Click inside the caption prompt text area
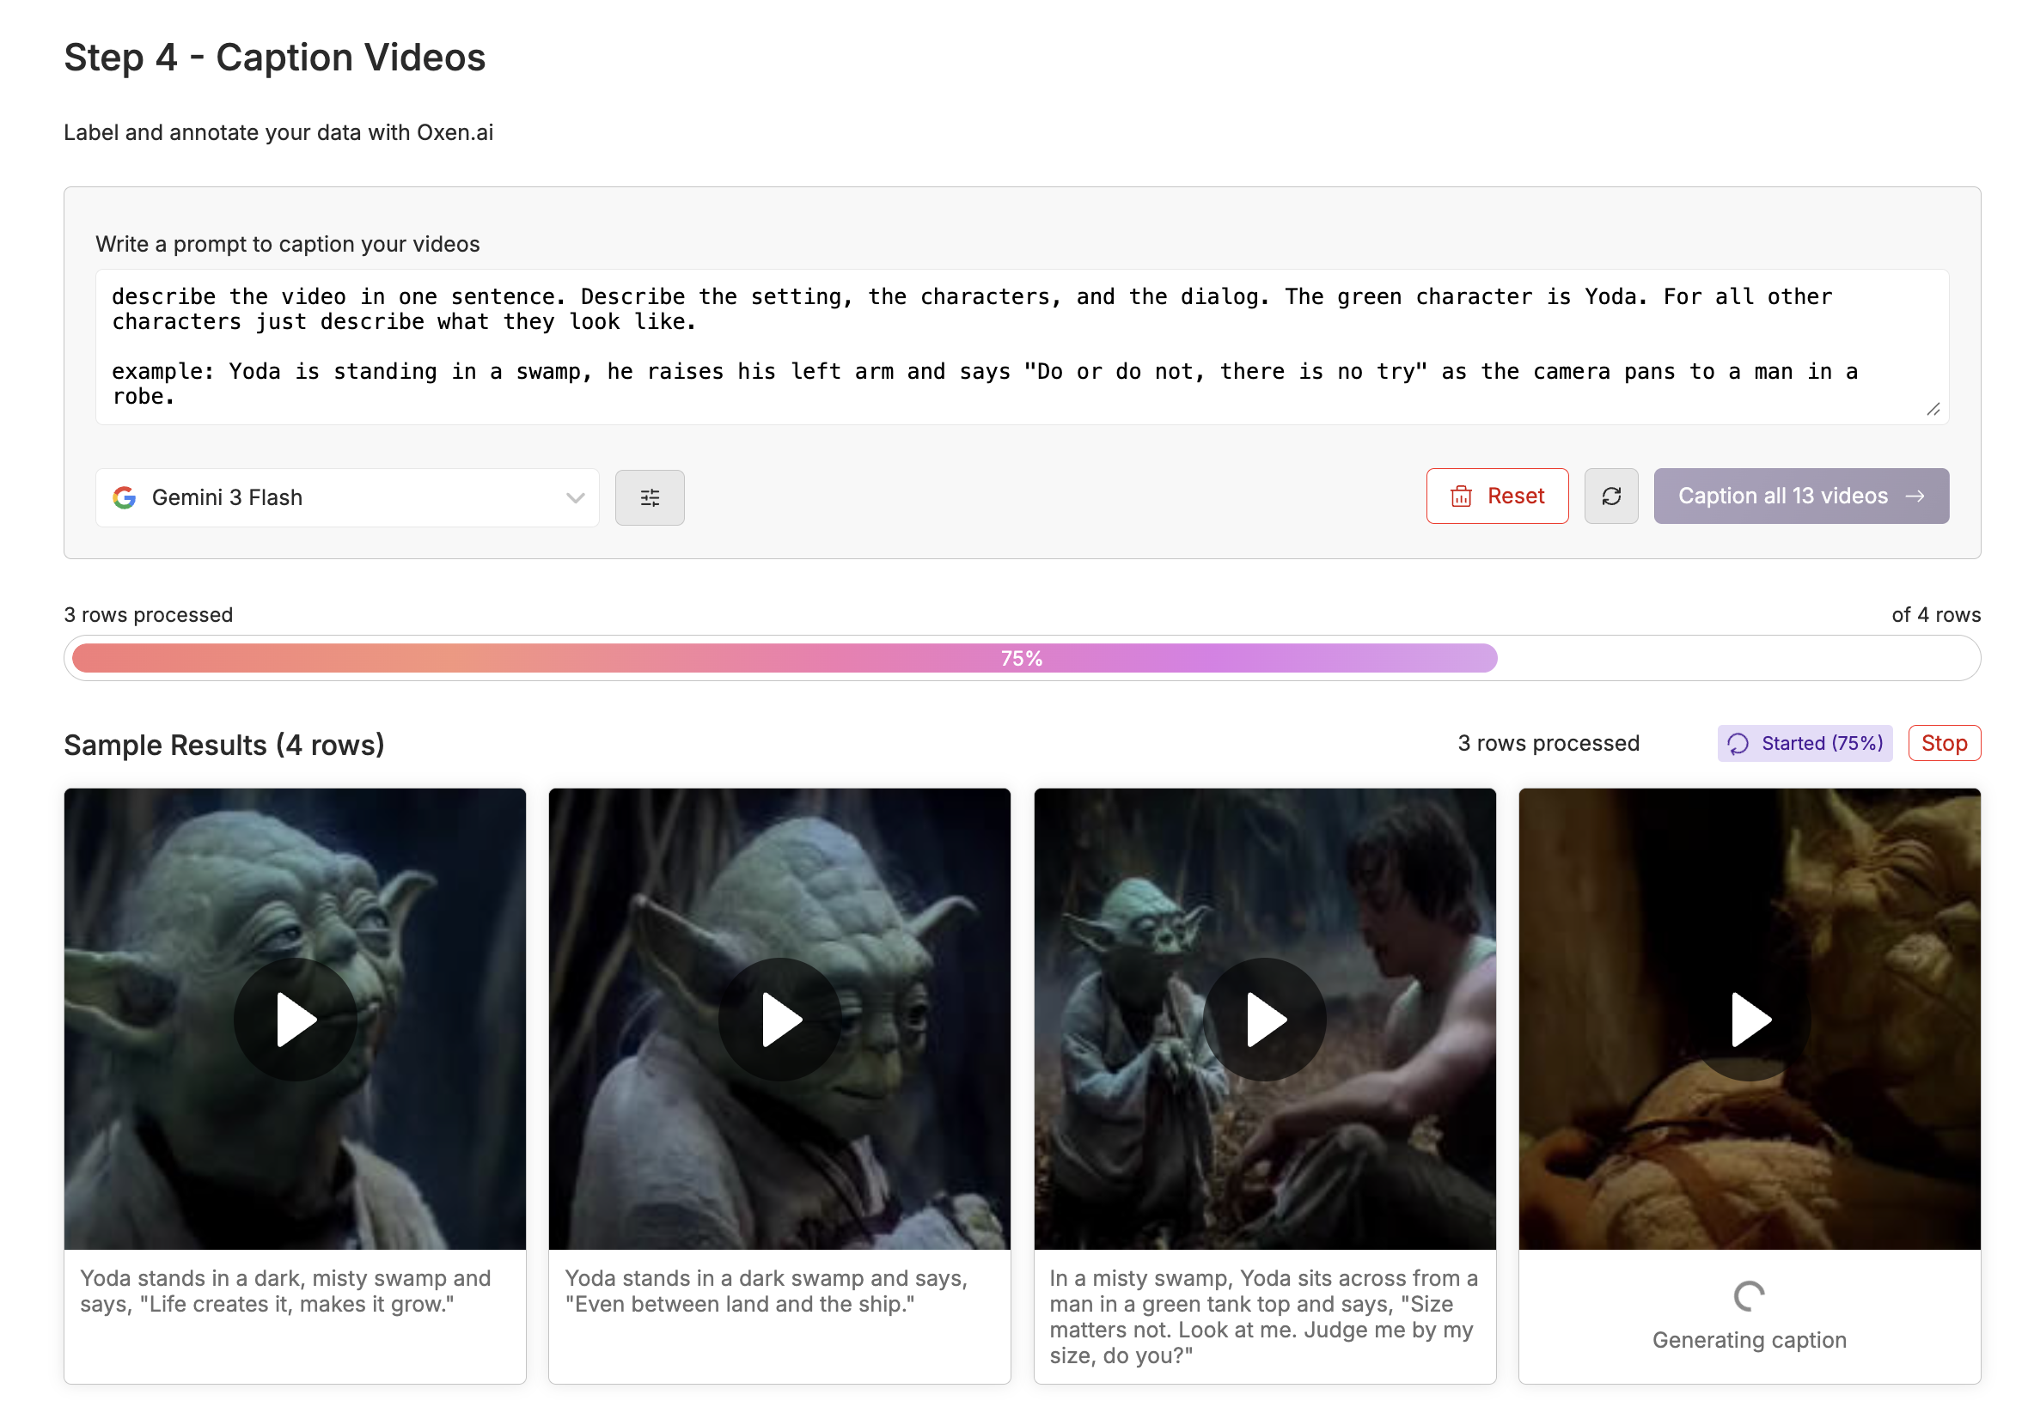The image size is (2028, 1419). point(972,346)
